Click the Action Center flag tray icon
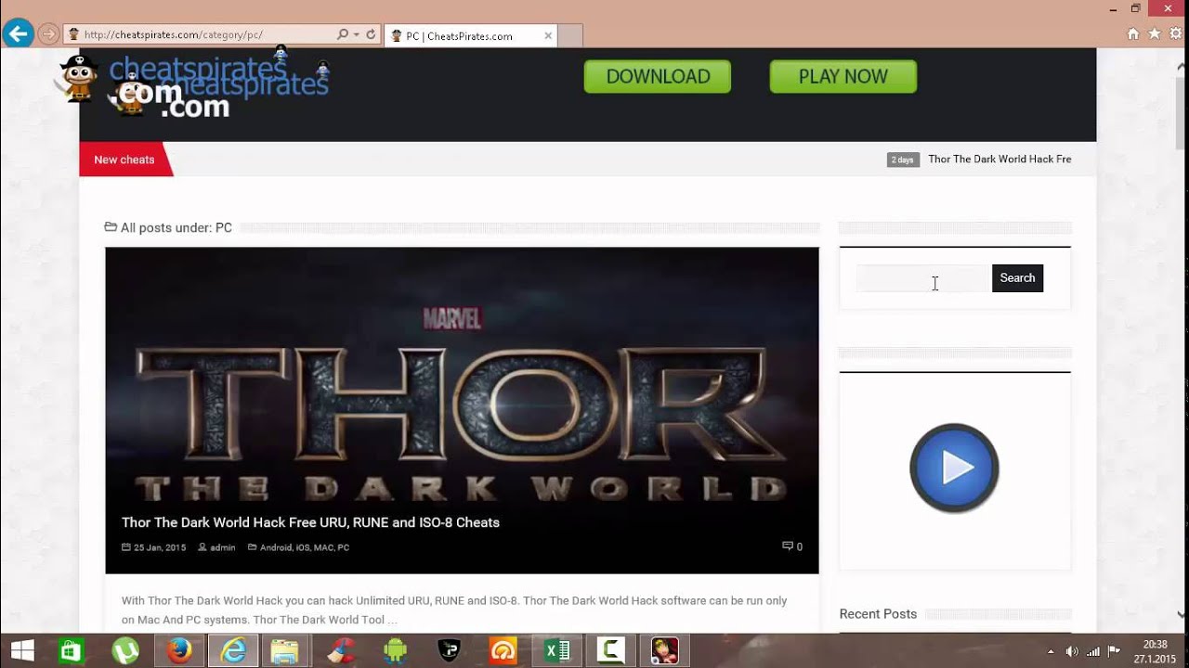The height and width of the screenshot is (668, 1189). pyautogui.click(x=1115, y=651)
